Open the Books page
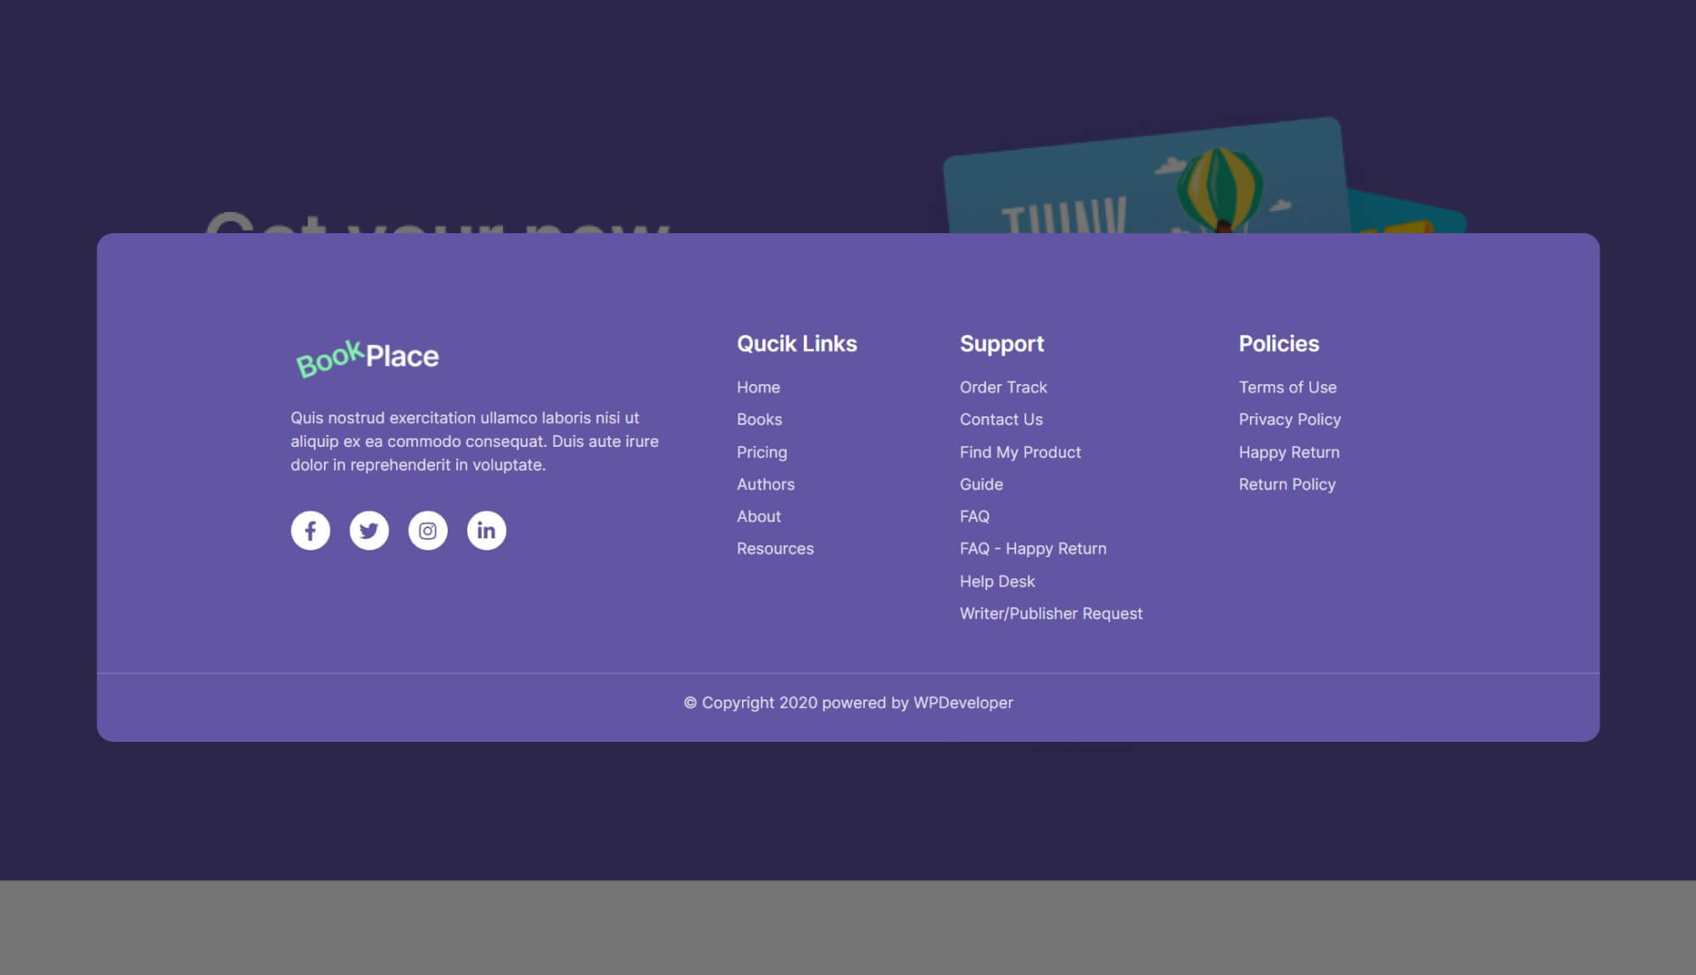This screenshot has width=1696, height=975. [x=760, y=419]
